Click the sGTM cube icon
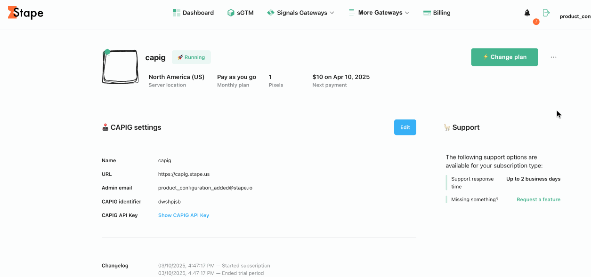This screenshot has width=591, height=277. click(x=231, y=13)
